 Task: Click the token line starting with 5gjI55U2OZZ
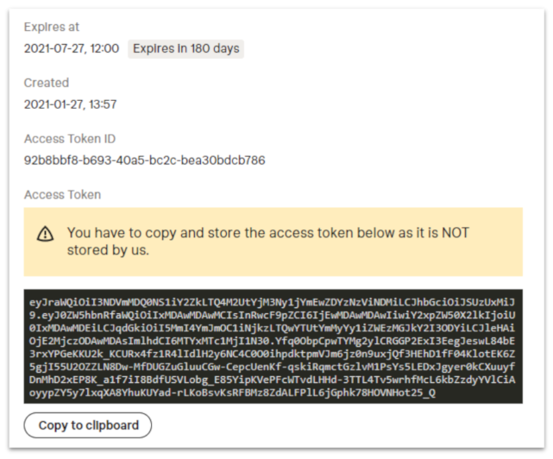(273, 367)
